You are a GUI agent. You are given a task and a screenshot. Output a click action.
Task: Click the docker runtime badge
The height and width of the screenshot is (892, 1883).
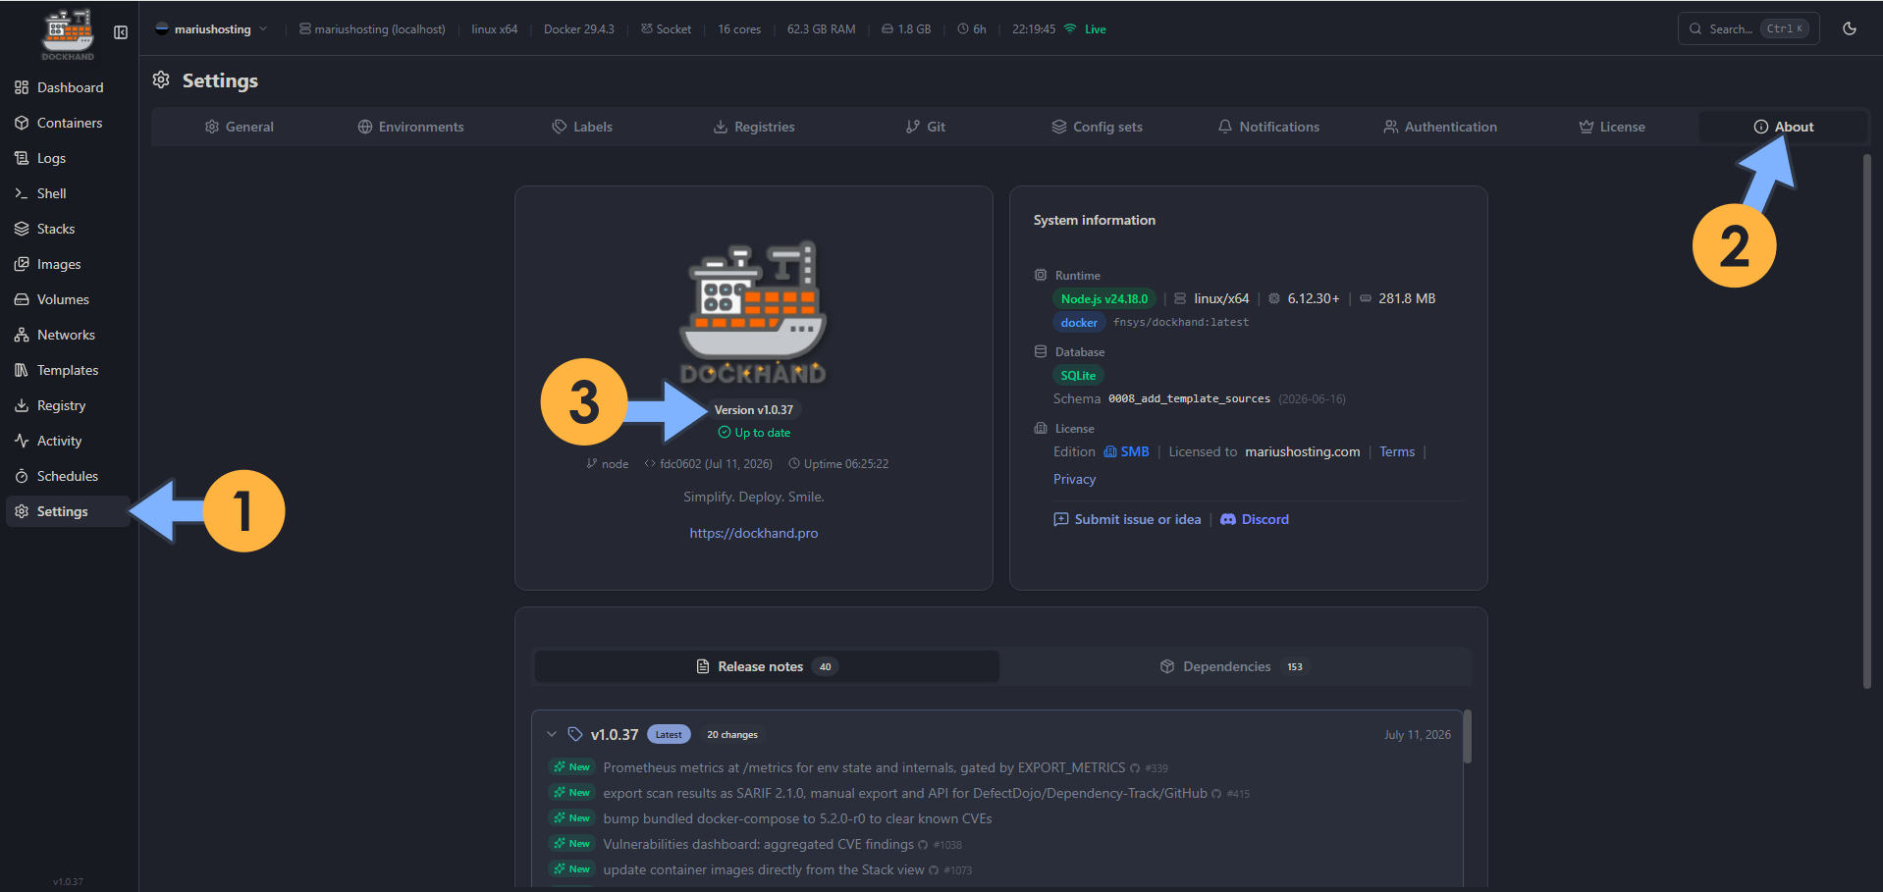[1079, 323]
